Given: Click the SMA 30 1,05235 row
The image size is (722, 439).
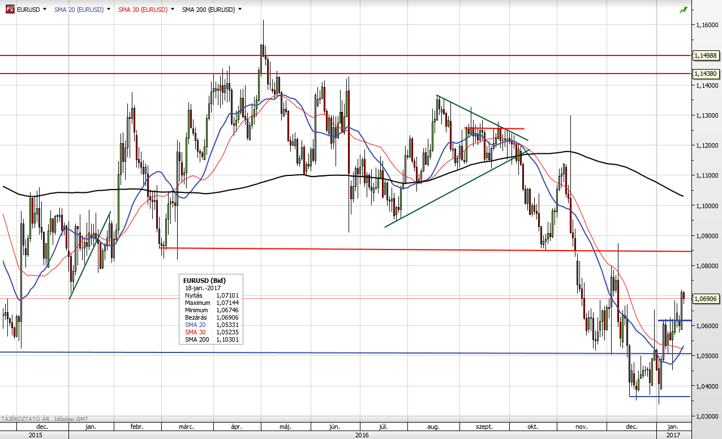Looking at the screenshot, I should click(211, 332).
